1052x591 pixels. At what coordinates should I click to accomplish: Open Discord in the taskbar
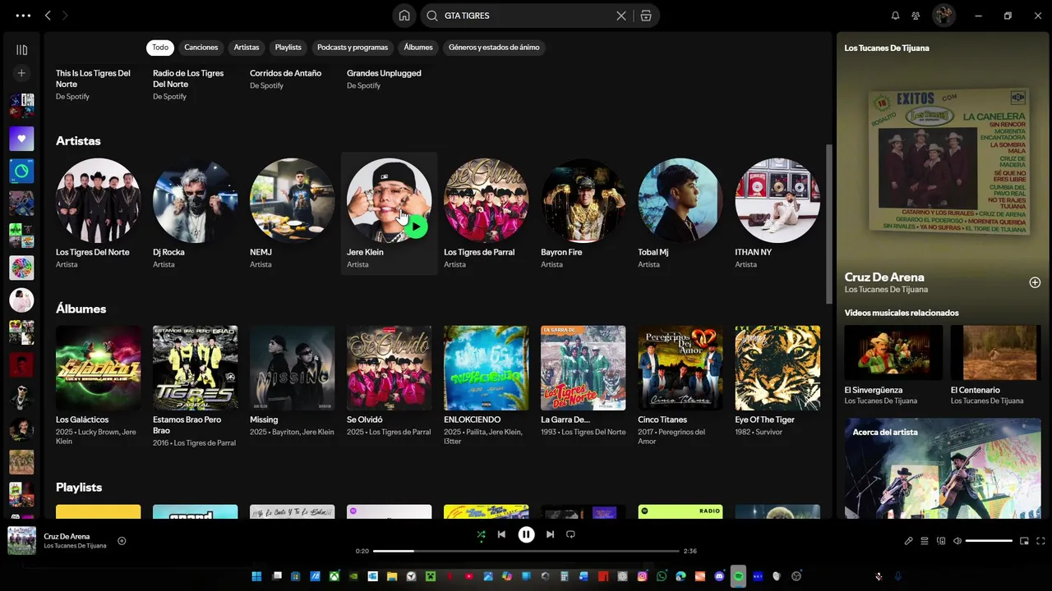click(719, 576)
